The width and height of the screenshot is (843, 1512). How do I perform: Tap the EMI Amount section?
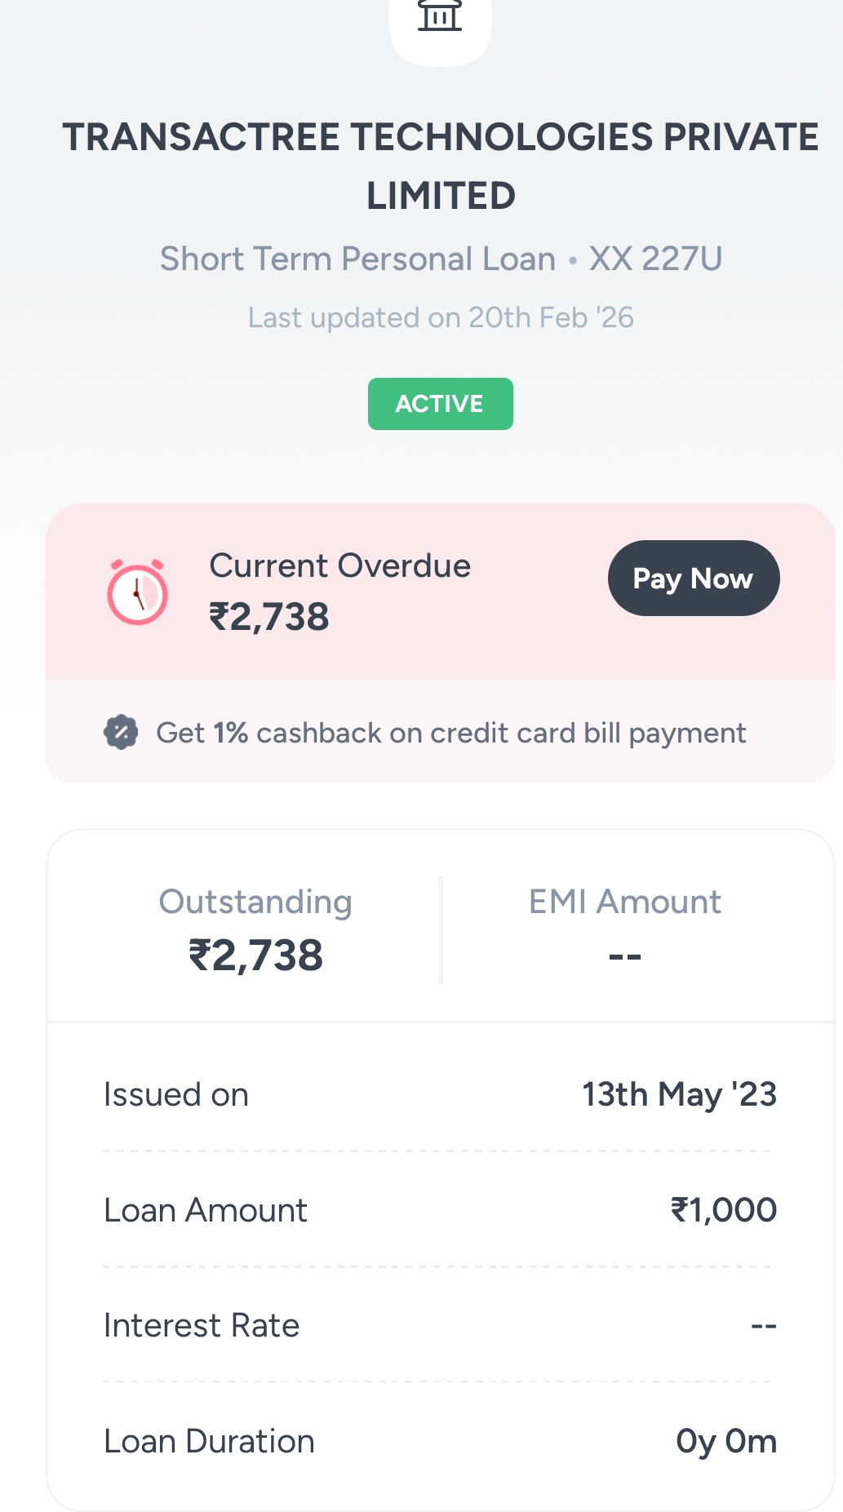coord(624,930)
